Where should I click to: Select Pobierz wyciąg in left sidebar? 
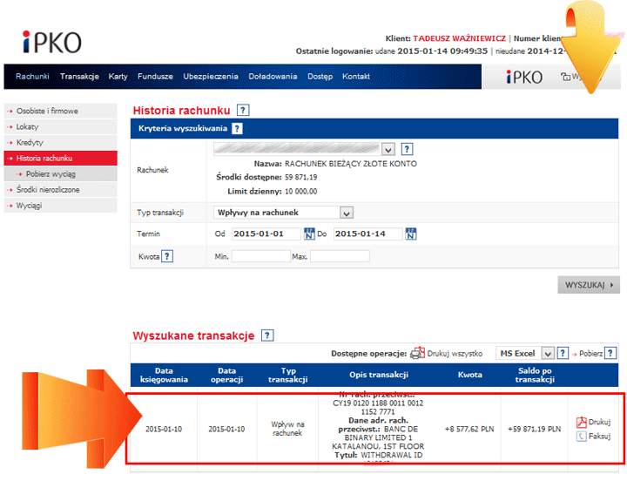51,174
